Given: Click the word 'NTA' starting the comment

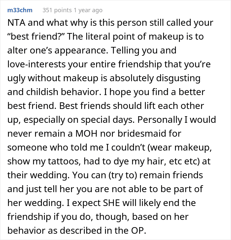Looking at the screenshot, I should [x=16, y=23].
